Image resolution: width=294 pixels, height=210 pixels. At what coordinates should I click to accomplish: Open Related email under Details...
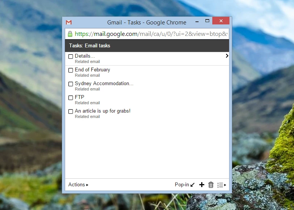pos(87,61)
